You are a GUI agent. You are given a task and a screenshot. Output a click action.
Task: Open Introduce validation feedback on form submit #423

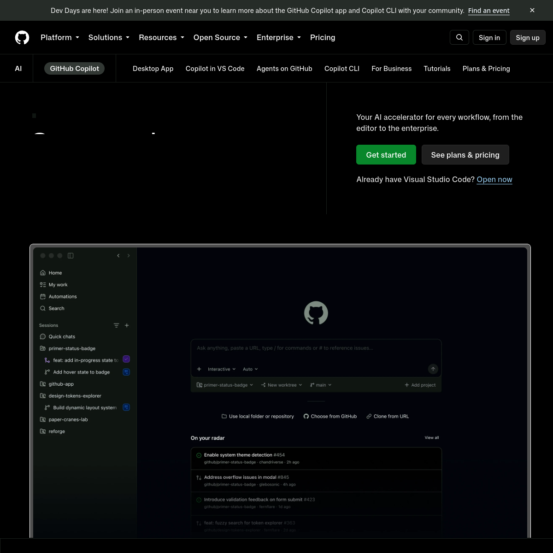316,503
